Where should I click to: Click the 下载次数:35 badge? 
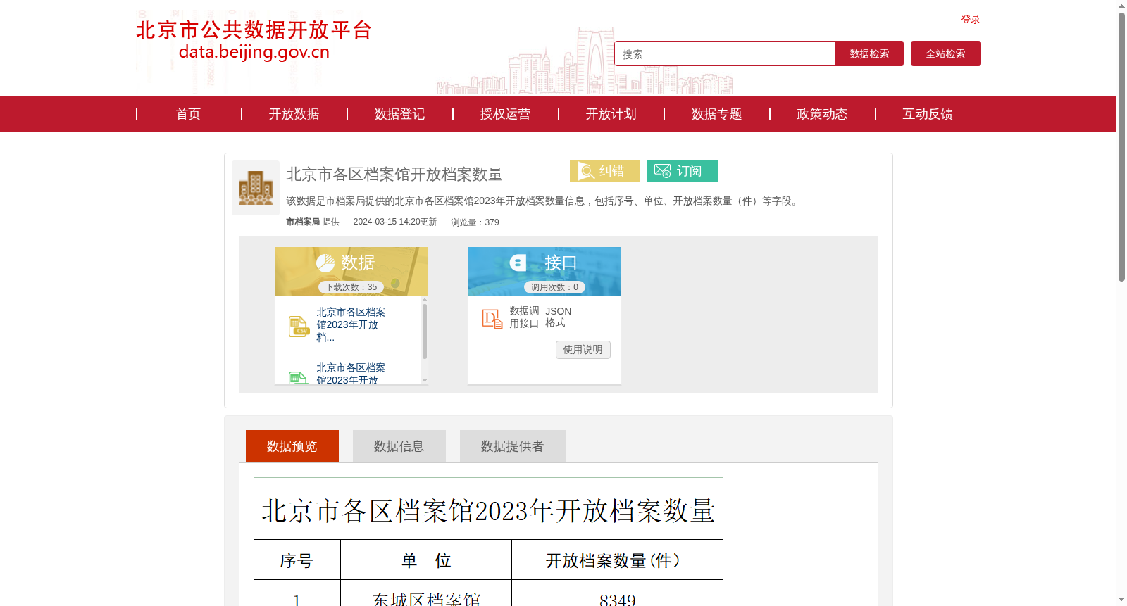[x=351, y=287]
